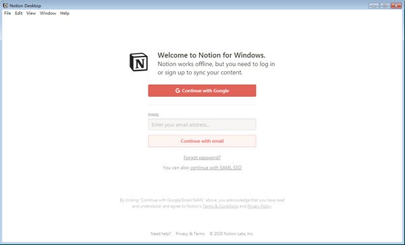The image size is (405, 245).
Task: Choose continue with SAML SSO link
Action: 216,168
